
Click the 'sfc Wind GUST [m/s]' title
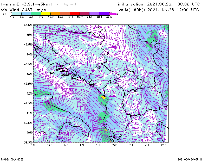[24, 10]
